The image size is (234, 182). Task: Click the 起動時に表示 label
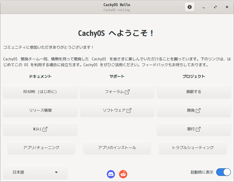tap(202, 172)
